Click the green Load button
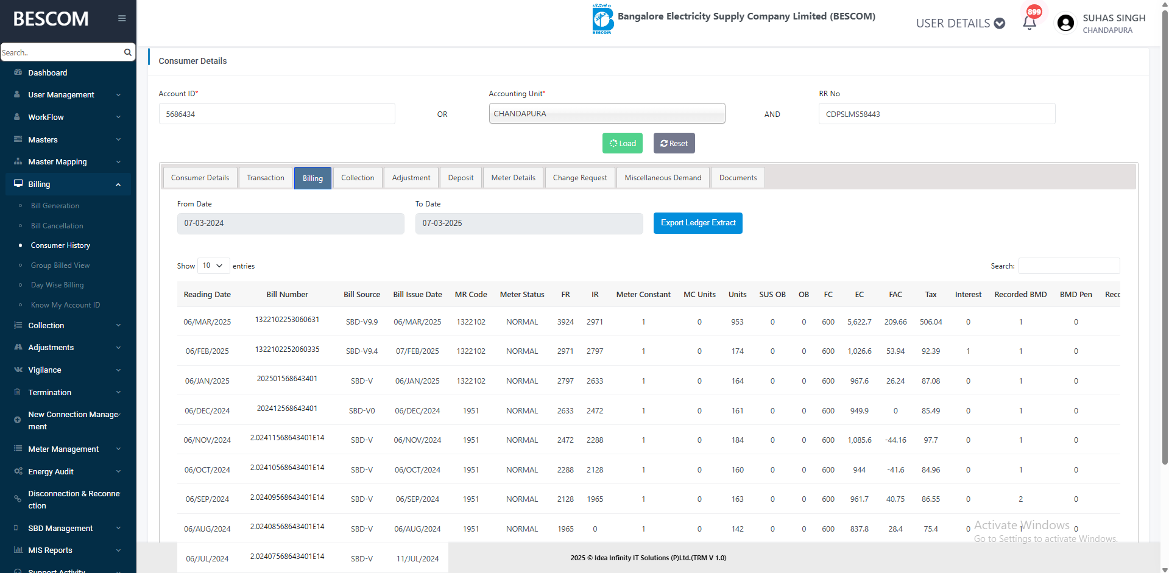This screenshot has height=573, width=1169. coord(623,143)
